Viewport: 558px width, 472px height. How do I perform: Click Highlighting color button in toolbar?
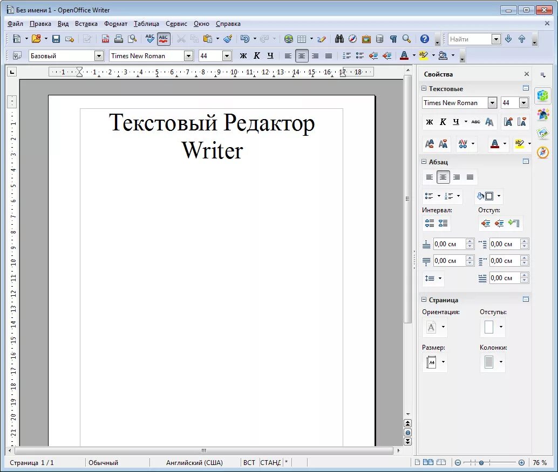[424, 56]
